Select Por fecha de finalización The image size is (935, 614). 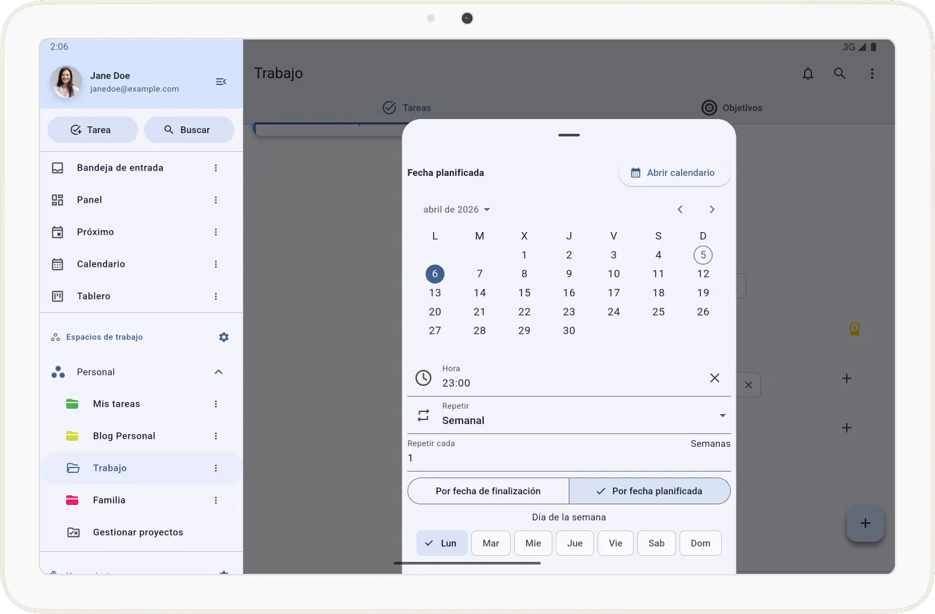click(x=489, y=491)
